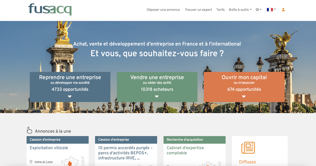Open the 10 permis accordés purgés listing

(x=125, y=153)
